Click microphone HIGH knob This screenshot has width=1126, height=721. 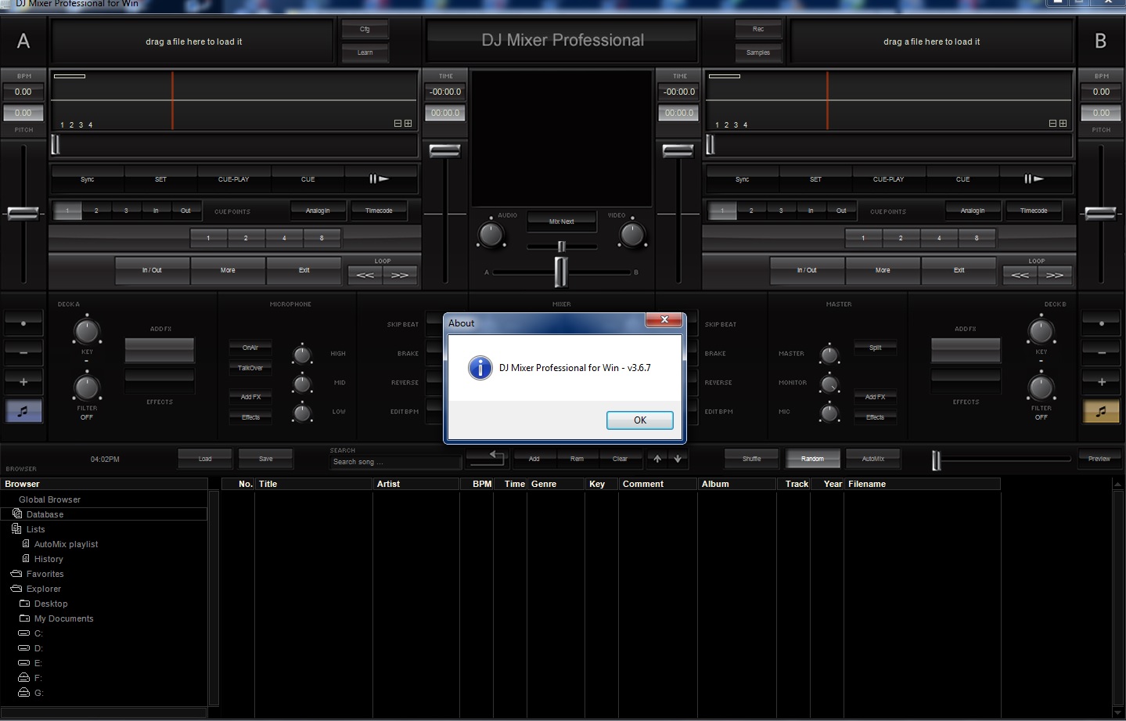302,355
